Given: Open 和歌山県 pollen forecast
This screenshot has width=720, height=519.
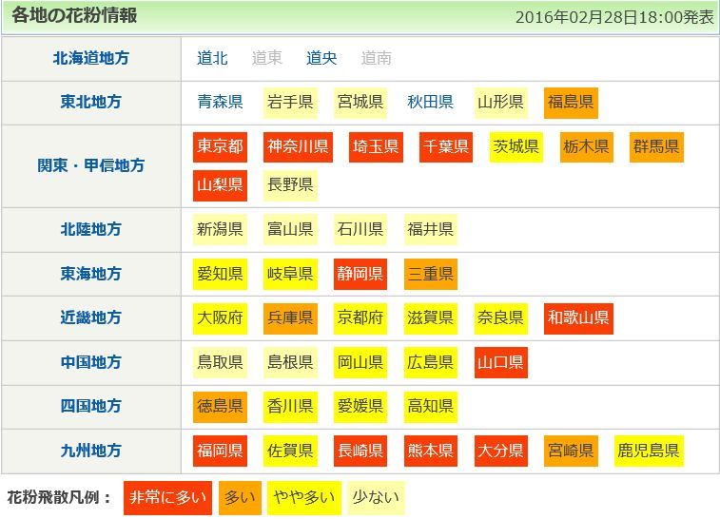Looking at the screenshot, I should point(578,318).
